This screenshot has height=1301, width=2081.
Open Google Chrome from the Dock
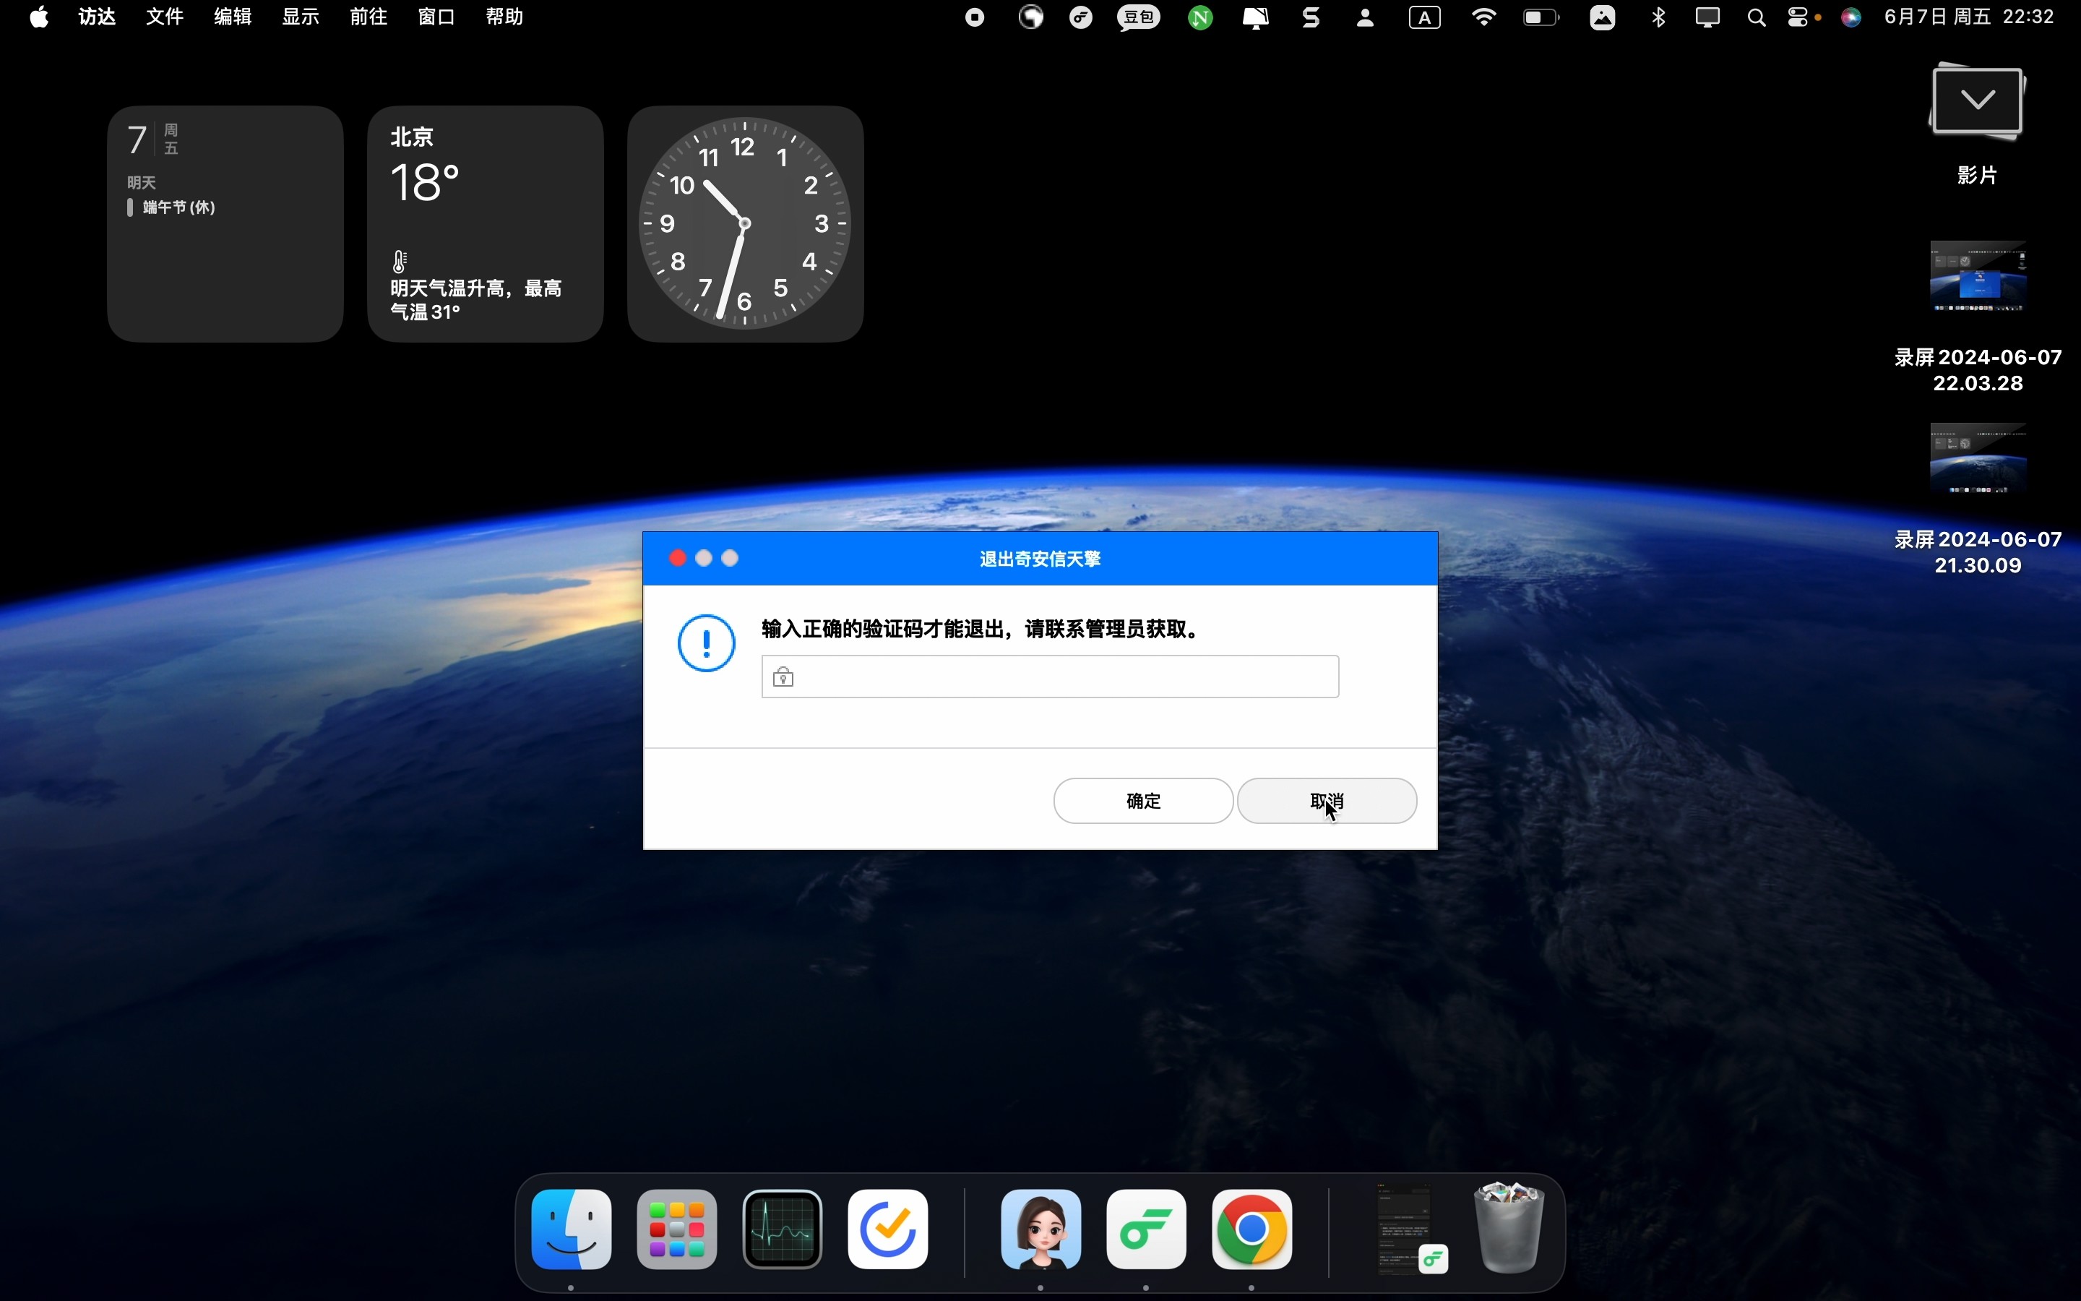click(1251, 1229)
